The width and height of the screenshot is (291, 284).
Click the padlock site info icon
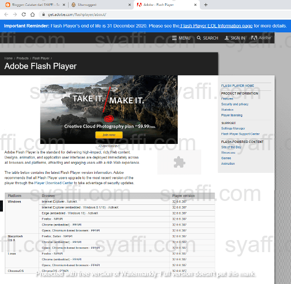click(43, 14)
